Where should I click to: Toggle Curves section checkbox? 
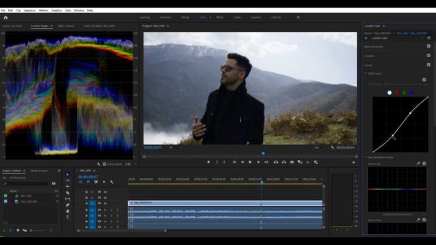coord(429,65)
